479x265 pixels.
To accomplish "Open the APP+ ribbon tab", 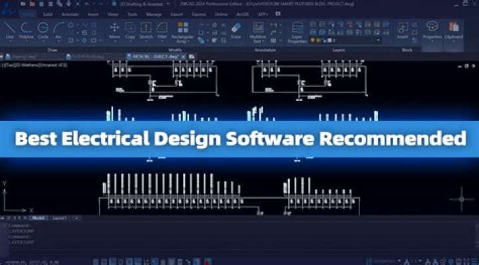I will click(x=263, y=14).
